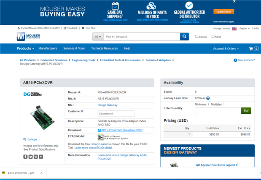This screenshot has width=261, height=180.
Task: Open the AB16-PCIeXOVR Datasheet PDF link
Action: pyautogui.click(x=122, y=130)
